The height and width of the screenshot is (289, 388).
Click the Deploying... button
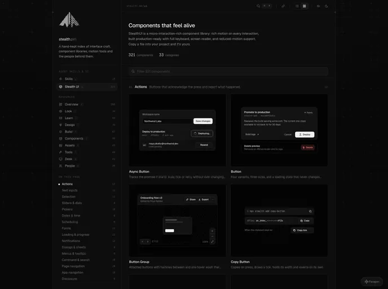[x=202, y=133]
